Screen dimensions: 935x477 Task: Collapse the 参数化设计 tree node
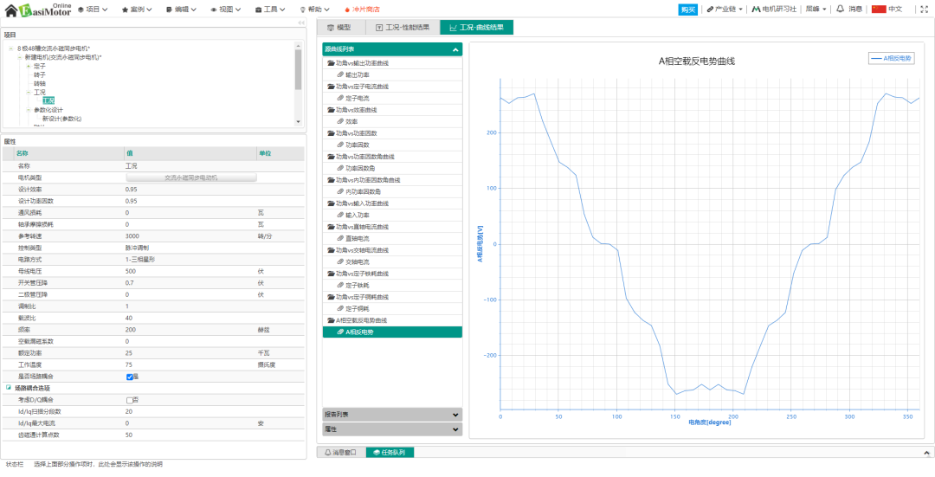coord(28,110)
